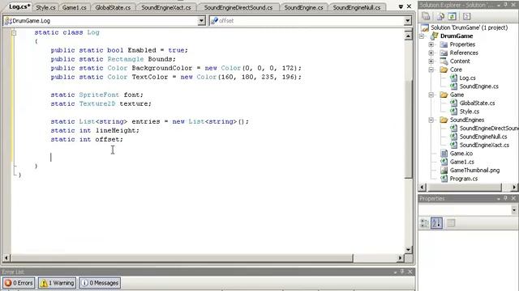Click editor scroll down arrow
Image resolution: width=519 pixels, height=291 pixels.
[409, 250]
